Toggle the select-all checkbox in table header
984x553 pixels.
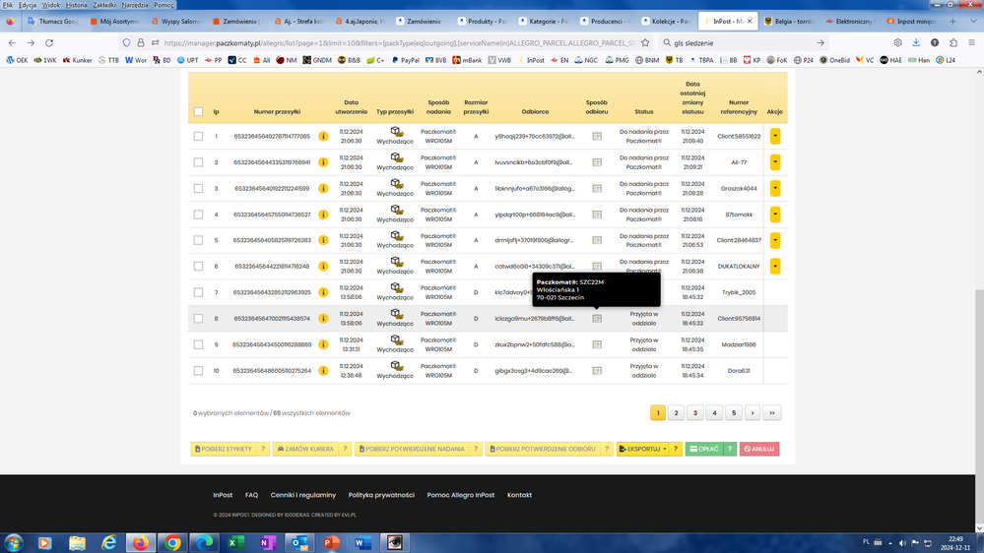pyautogui.click(x=198, y=112)
